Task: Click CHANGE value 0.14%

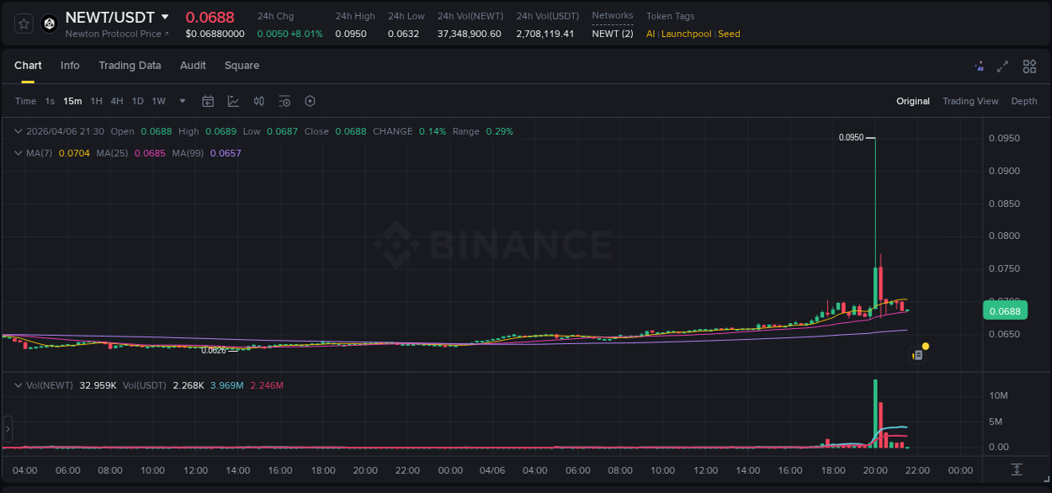Action: click(433, 131)
